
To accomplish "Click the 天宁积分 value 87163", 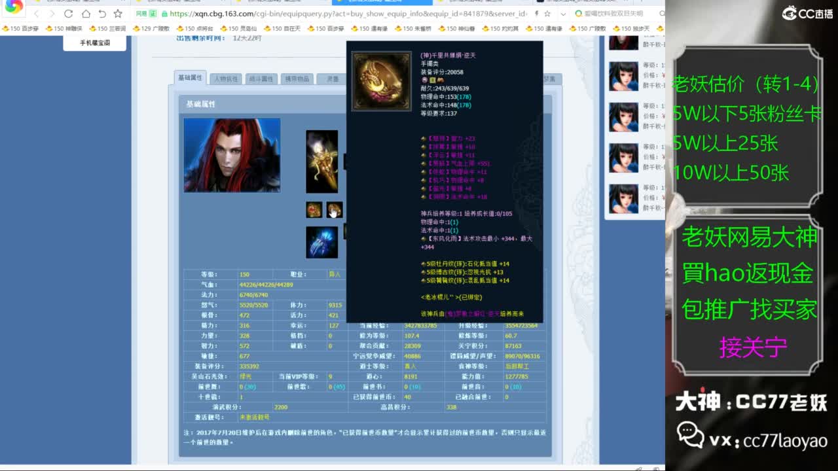I will (x=513, y=346).
